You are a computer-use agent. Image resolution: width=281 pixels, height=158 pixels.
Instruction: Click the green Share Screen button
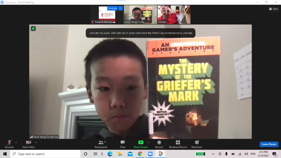point(141,144)
